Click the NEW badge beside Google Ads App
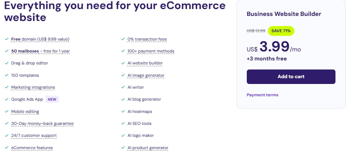 point(52,99)
